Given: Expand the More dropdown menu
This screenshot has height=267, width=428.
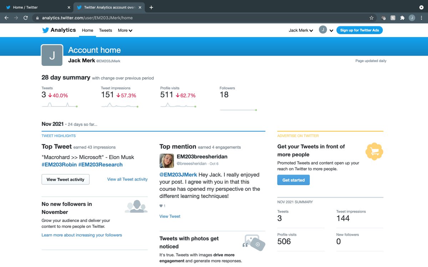Looking at the screenshot, I should pos(125,30).
